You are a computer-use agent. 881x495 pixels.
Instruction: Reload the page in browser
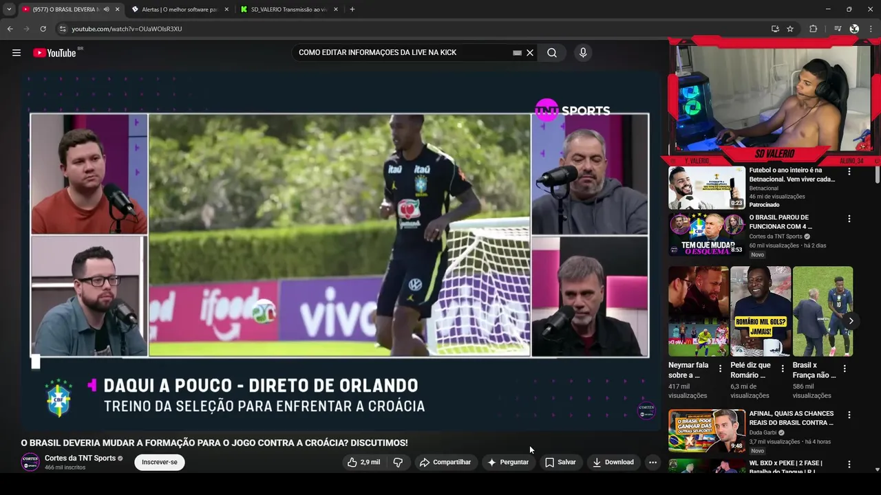pos(43,29)
